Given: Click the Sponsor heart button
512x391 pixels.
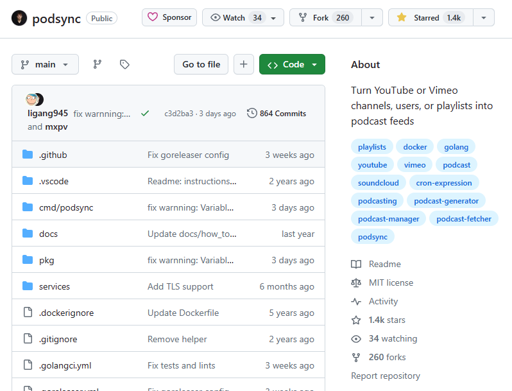Looking at the screenshot, I should click(x=169, y=18).
